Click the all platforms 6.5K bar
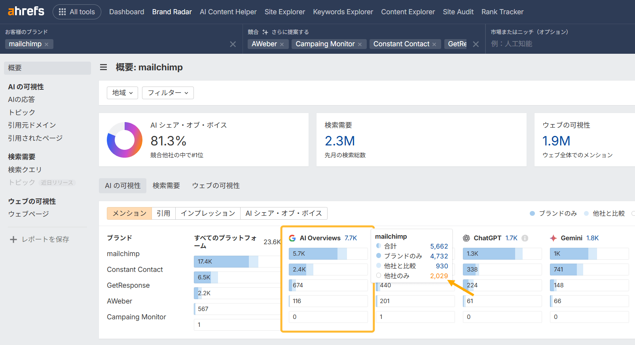 click(x=237, y=277)
